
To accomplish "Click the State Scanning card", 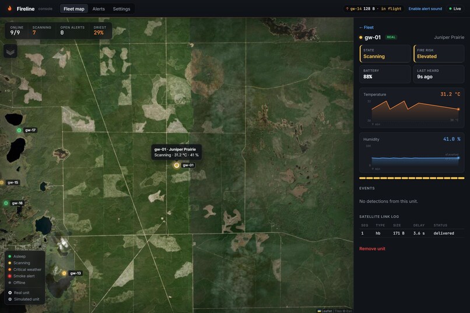I will click(385, 54).
